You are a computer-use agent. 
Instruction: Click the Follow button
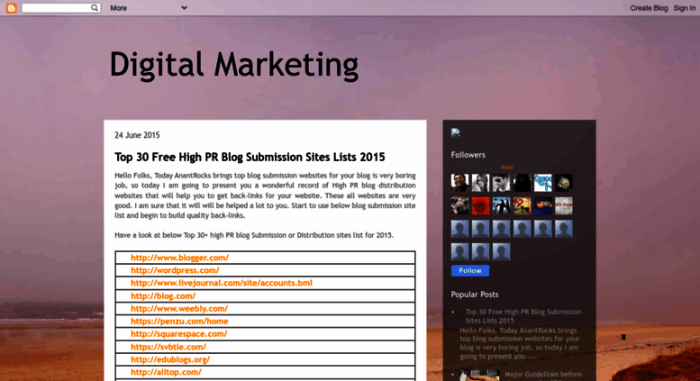point(470,271)
